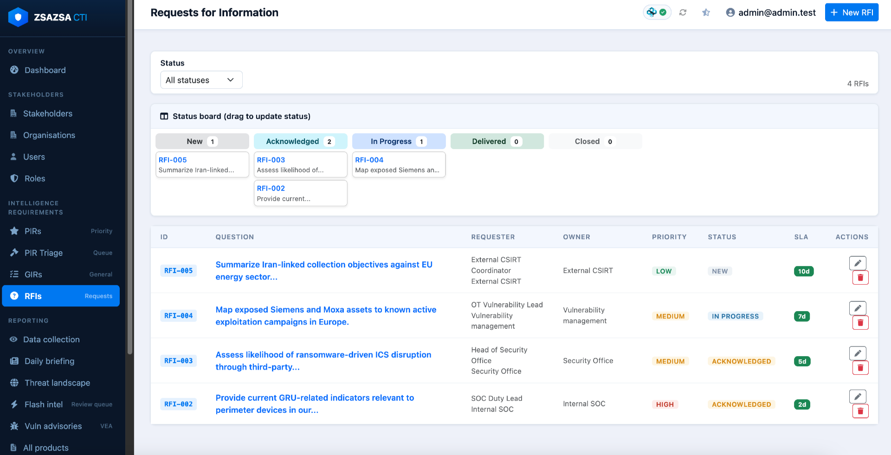Click the Flash intel lightning icon

pyautogui.click(x=14, y=404)
